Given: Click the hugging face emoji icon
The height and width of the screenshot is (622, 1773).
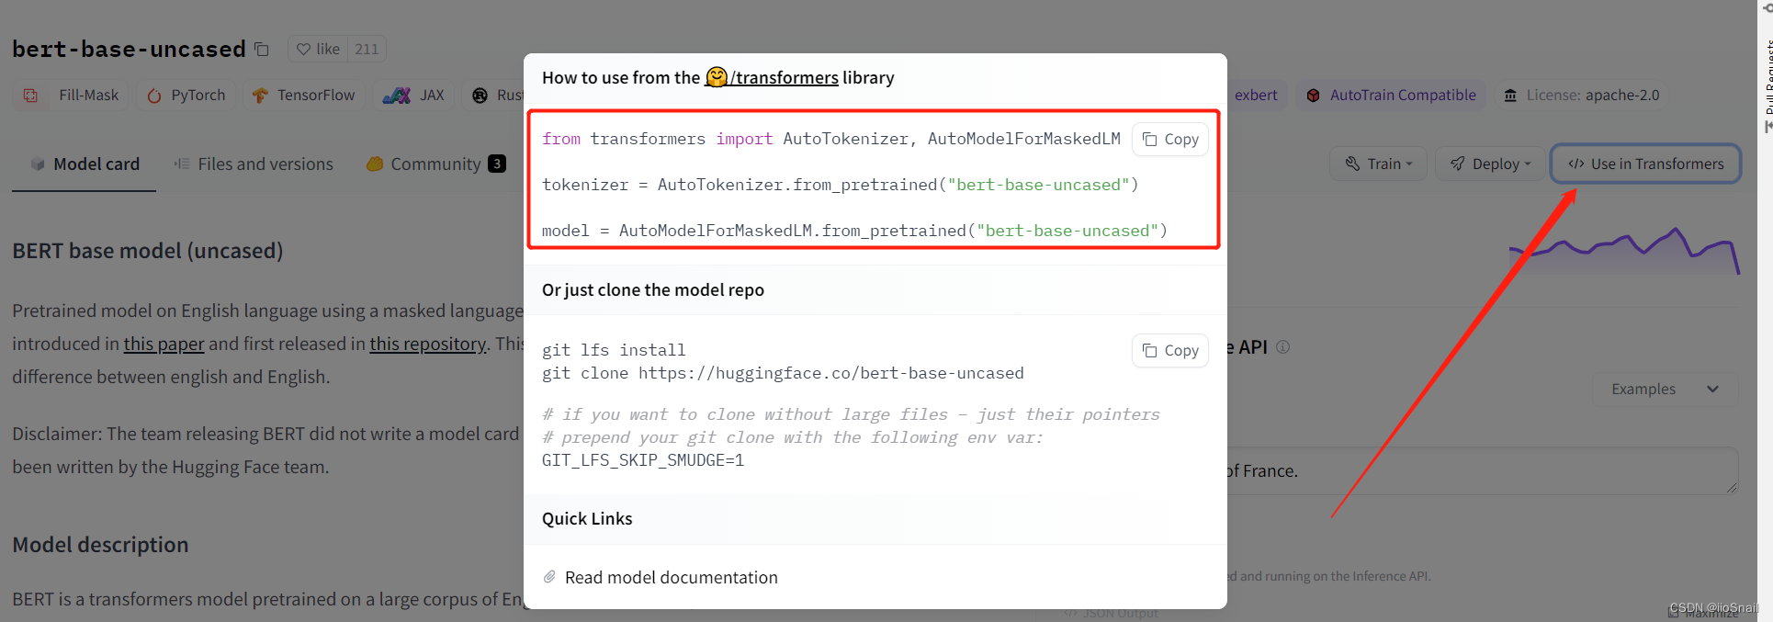Looking at the screenshot, I should (717, 77).
